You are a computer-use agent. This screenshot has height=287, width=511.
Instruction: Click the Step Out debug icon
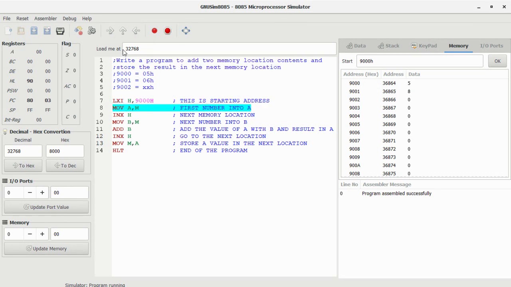click(136, 31)
